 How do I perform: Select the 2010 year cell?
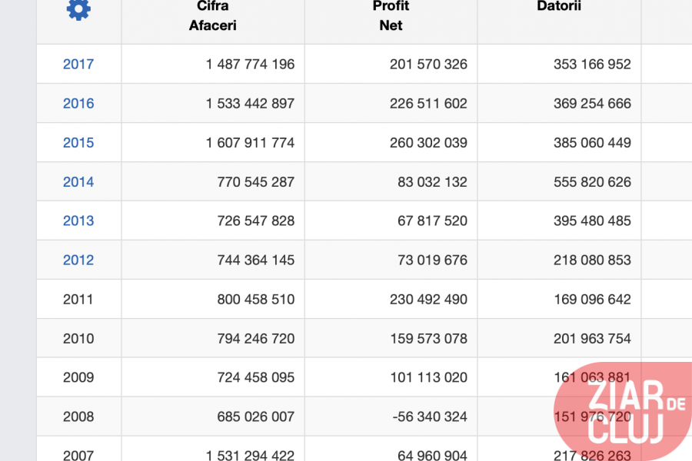pos(78,338)
